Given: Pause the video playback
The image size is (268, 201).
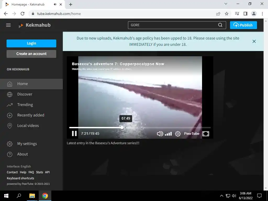Looking at the screenshot, I should click(x=74, y=133).
